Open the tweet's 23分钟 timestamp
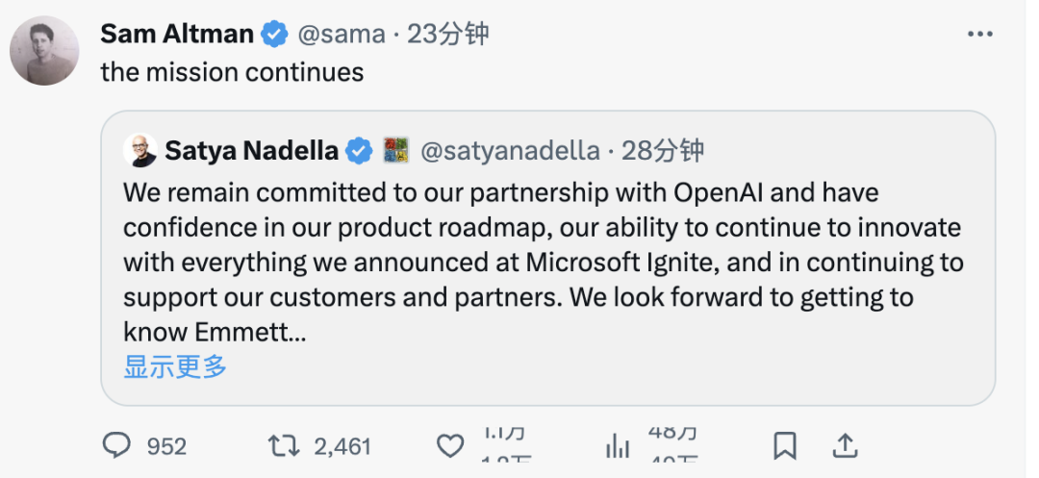Image resolution: width=1039 pixels, height=478 pixels. [448, 35]
